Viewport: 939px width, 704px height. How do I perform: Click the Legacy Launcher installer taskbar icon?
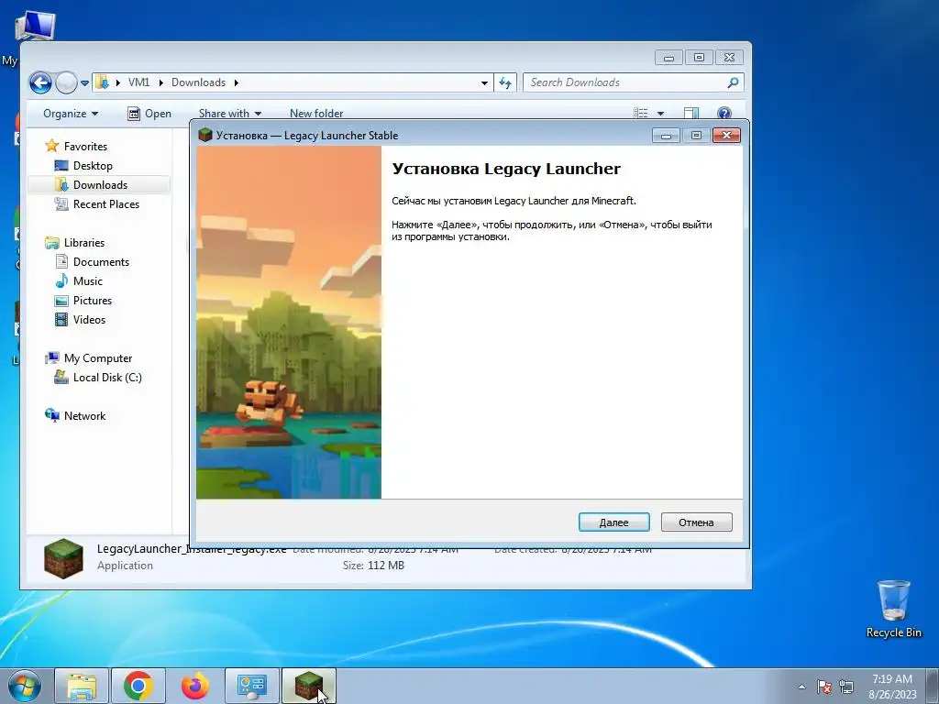pos(309,686)
